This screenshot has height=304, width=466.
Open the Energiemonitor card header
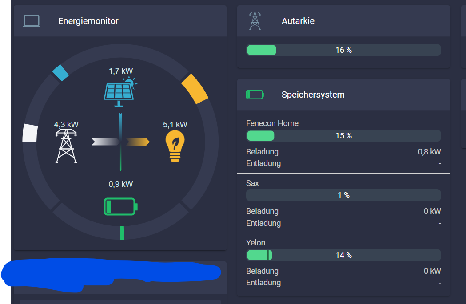[x=88, y=21]
